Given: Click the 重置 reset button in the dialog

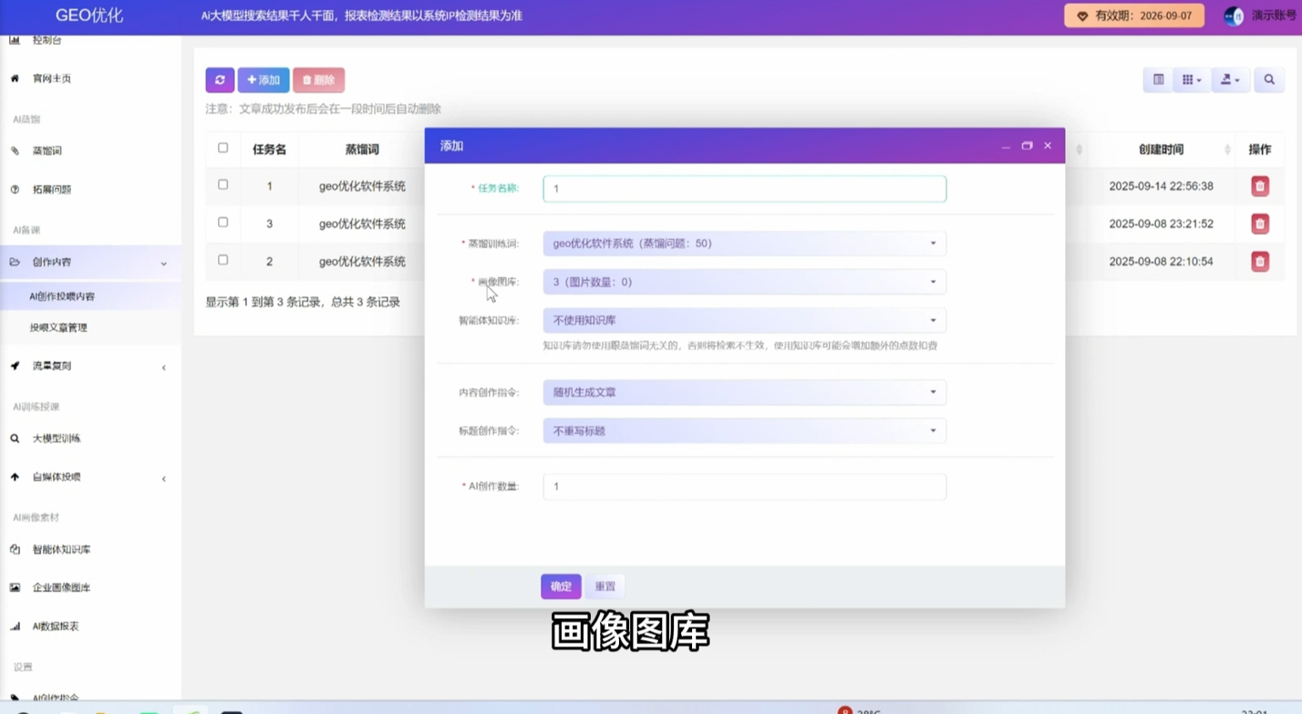Looking at the screenshot, I should (604, 586).
